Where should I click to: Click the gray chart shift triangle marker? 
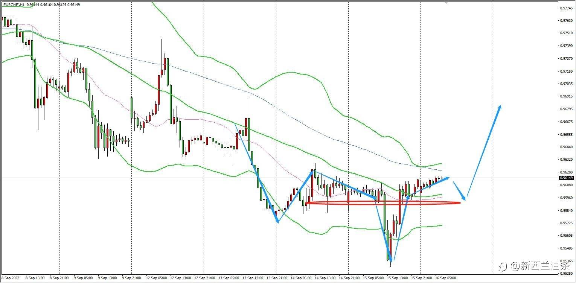(446, 2)
